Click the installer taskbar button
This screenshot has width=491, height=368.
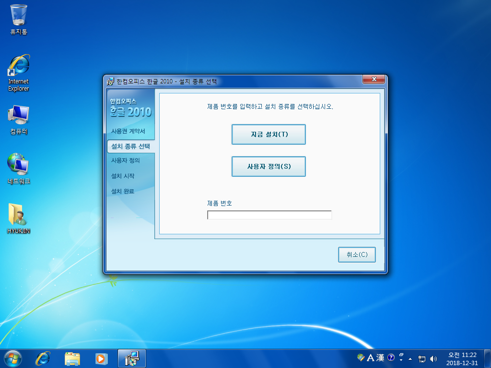(131, 358)
